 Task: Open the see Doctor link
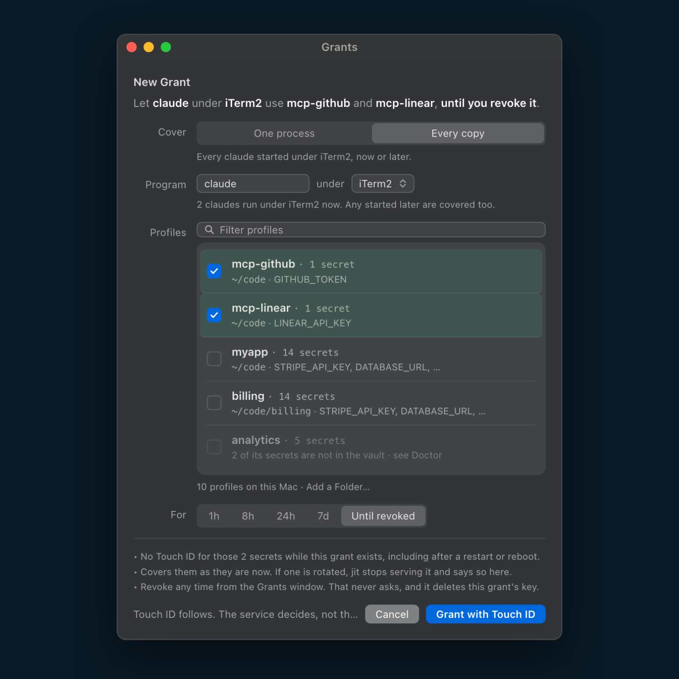(418, 455)
